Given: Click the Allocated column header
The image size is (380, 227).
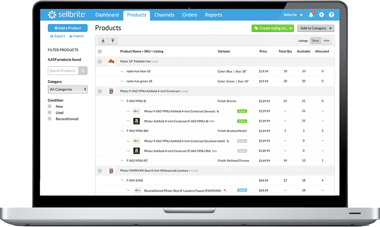Looking at the screenshot, I should click(x=322, y=51).
